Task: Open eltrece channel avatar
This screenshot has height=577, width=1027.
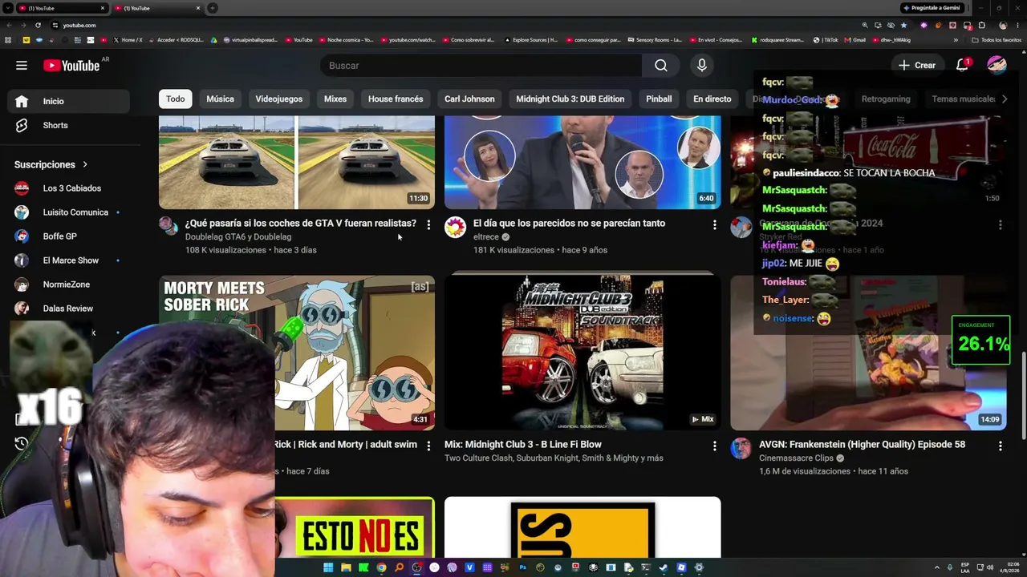Action: [455, 228]
